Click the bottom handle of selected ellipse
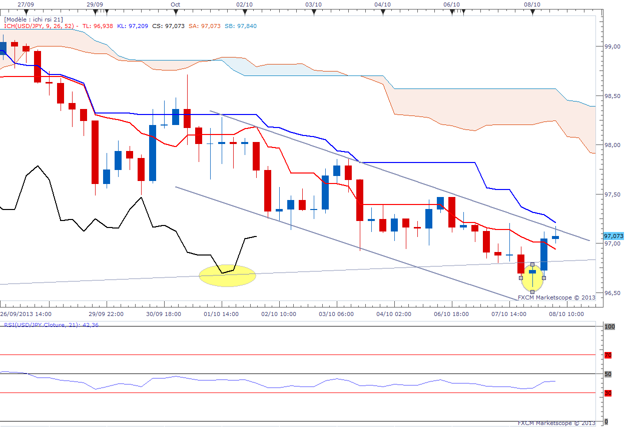632x427 pixels. [532, 291]
